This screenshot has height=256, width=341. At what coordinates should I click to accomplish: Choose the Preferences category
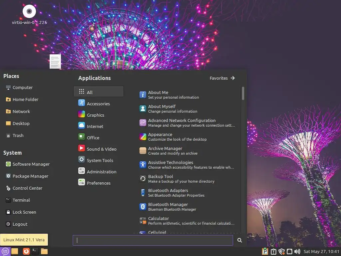tap(99, 183)
